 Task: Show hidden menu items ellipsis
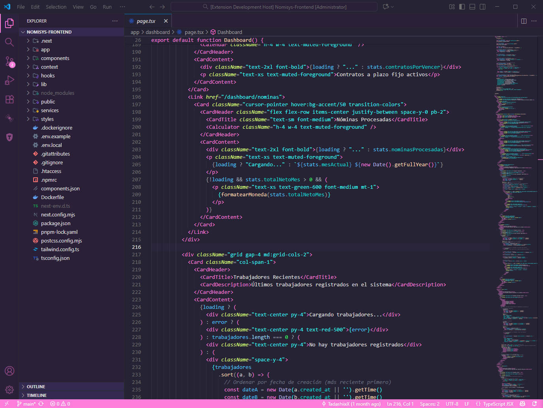pos(122,7)
